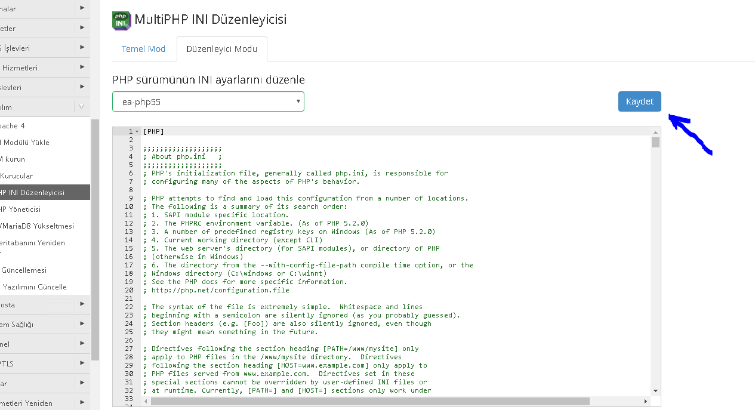Expand the E-posta sidebar section arrow
The image size is (755, 410).
(x=82, y=304)
